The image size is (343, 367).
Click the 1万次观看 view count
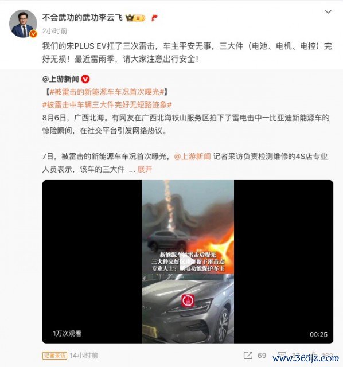pos(67,334)
